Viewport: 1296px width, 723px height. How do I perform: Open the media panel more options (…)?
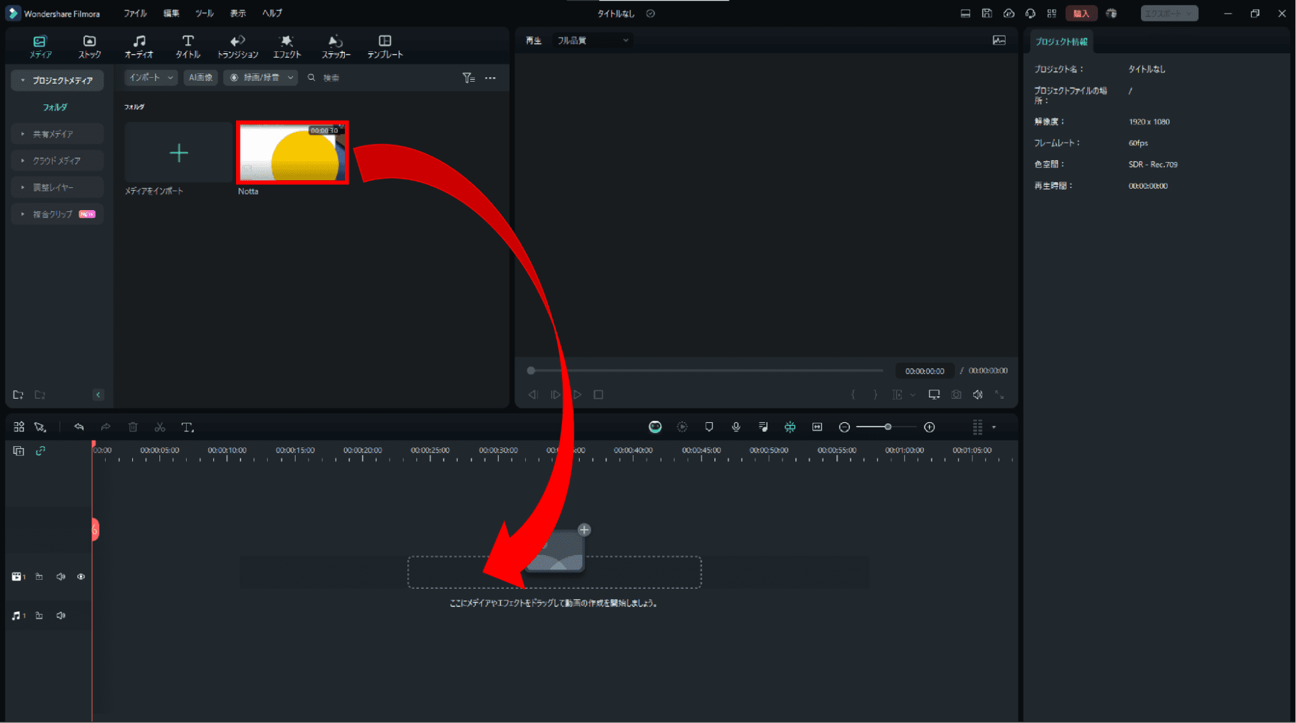click(491, 78)
